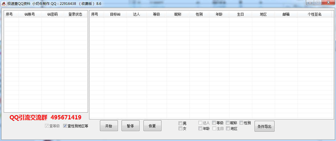Image resolution: width=336 pixels, height=141 pixels.
Task: Sort by the 目标QQ column header
Action: [115, 14]
